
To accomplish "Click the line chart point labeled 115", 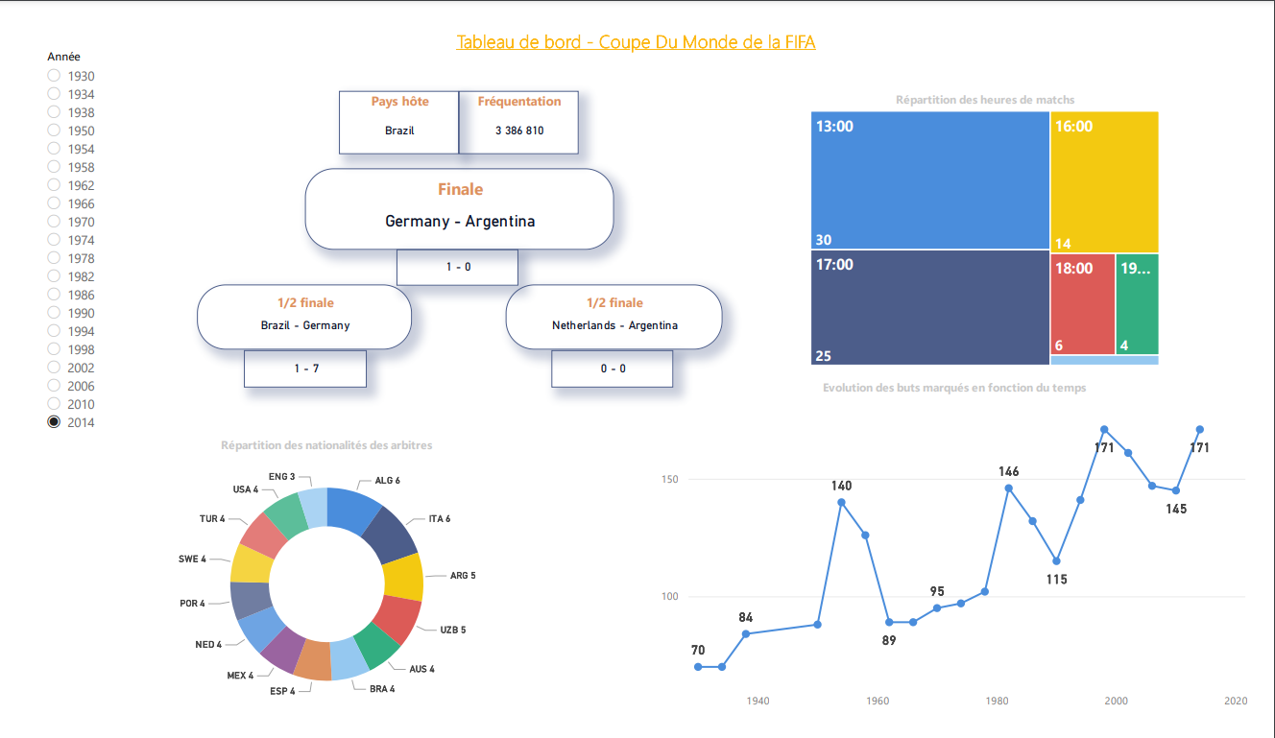I will (1056, 560).
